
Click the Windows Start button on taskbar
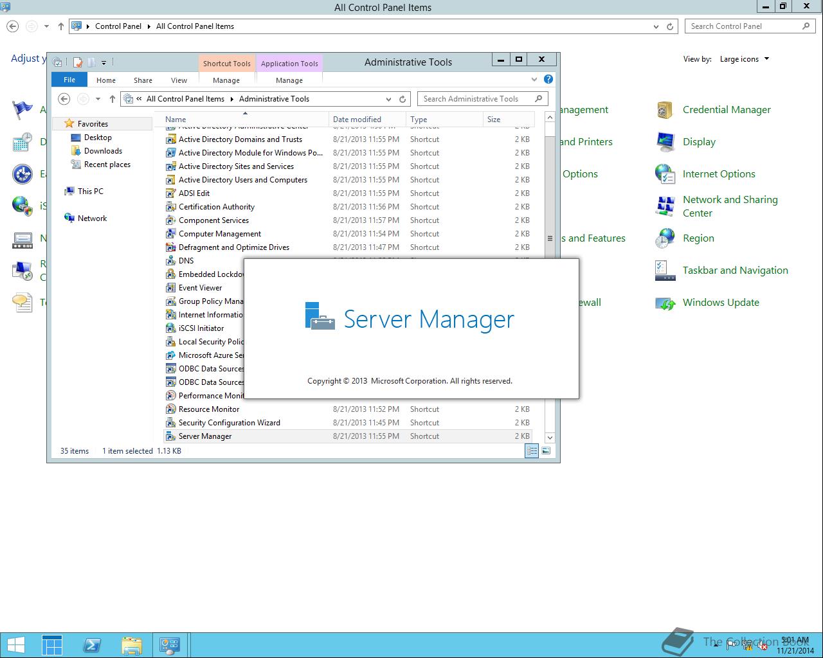coord(15,645)
